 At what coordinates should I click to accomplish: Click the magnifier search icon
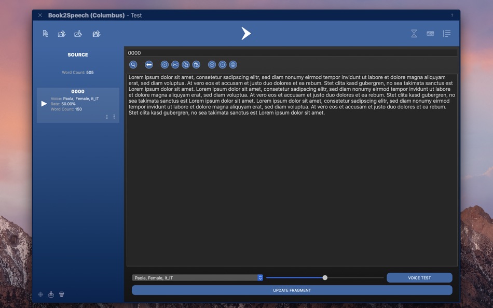[133, 65]
